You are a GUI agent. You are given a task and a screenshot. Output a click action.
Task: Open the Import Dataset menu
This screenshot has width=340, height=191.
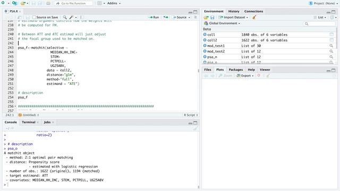point(233,18)
